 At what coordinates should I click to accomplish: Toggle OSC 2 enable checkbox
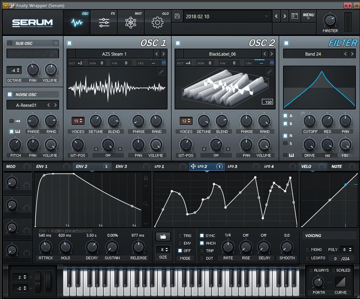tap(178, 43)
